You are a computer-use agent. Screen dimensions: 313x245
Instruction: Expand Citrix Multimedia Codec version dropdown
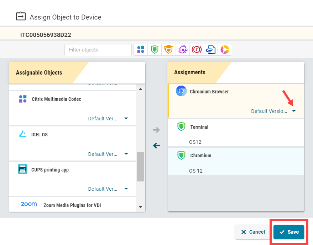click(126, 119)
